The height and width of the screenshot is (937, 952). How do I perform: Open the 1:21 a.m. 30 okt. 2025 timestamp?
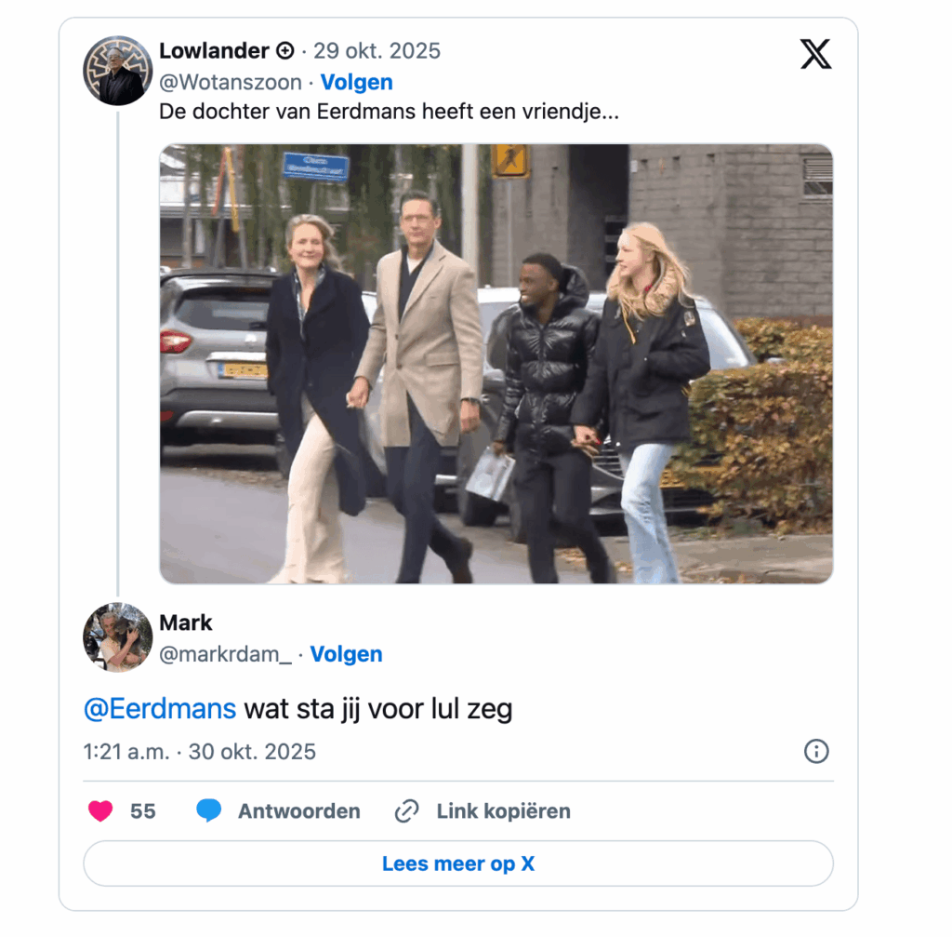(x=200, y=752)
